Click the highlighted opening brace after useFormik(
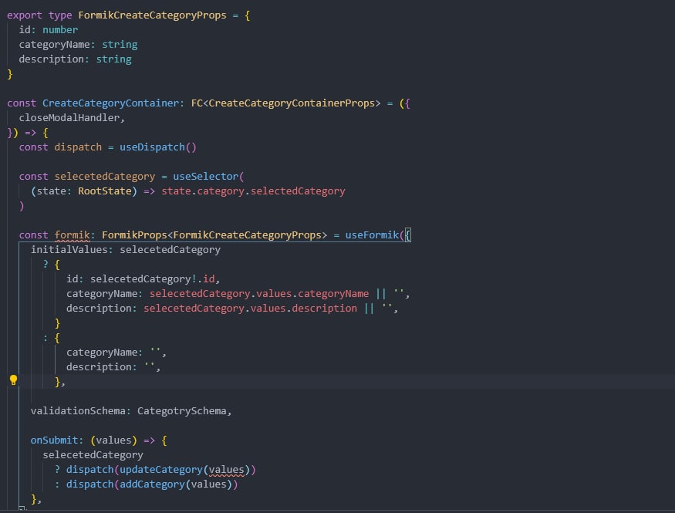This screenshot has width=675, height=513. pyautogui.click(x=407, y=235)
